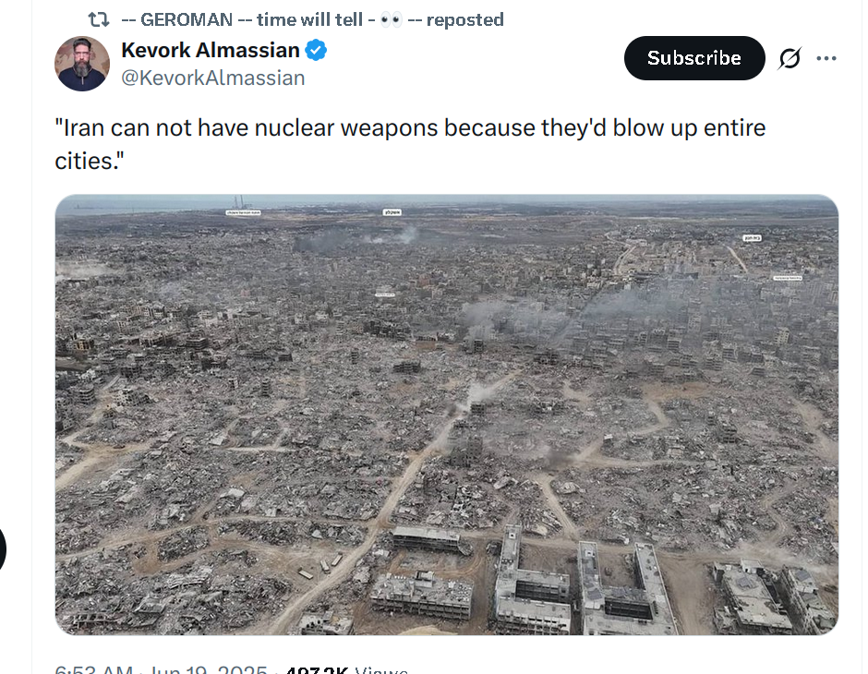Click the repost arrows icon above the post

(x=99, y=20)
